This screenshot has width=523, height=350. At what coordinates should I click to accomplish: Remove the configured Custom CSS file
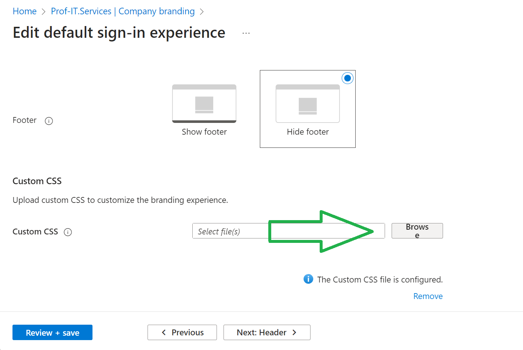pos(428,296)
